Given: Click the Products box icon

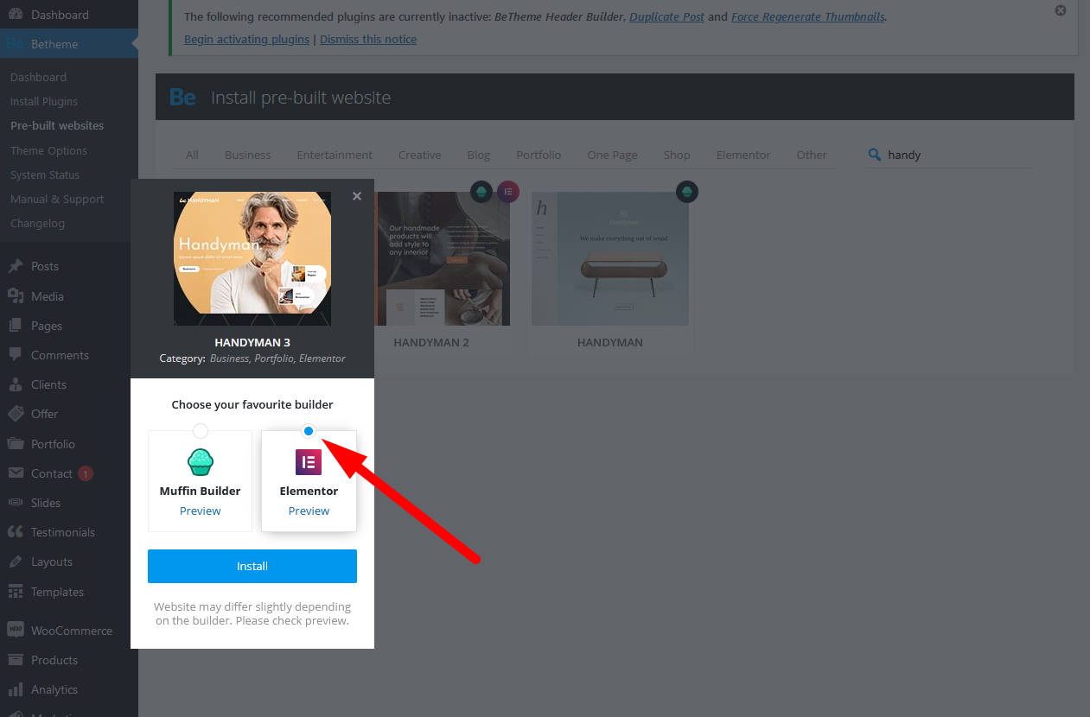Looking at the screenshot, I should [16, 660].
